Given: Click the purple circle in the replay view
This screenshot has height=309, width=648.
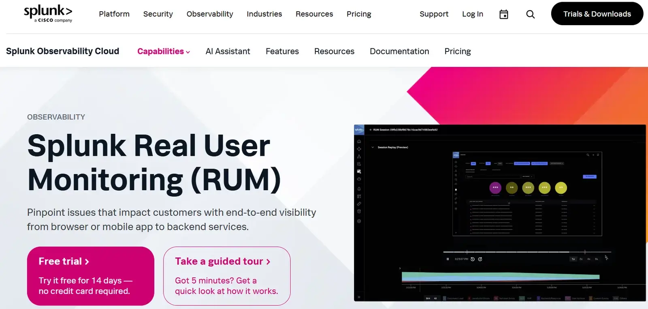Looking at the screenshot, I should coord(495,188).
